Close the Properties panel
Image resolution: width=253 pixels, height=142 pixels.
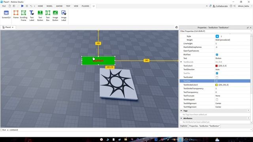point(251,28)
